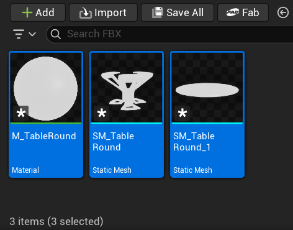Click the 3 items selected status text
This screenshot has height=230, width=293.
[56, 221]
